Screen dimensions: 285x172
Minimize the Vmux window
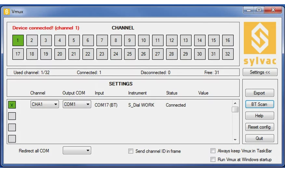pyautogui.click(x=249, y=10)
